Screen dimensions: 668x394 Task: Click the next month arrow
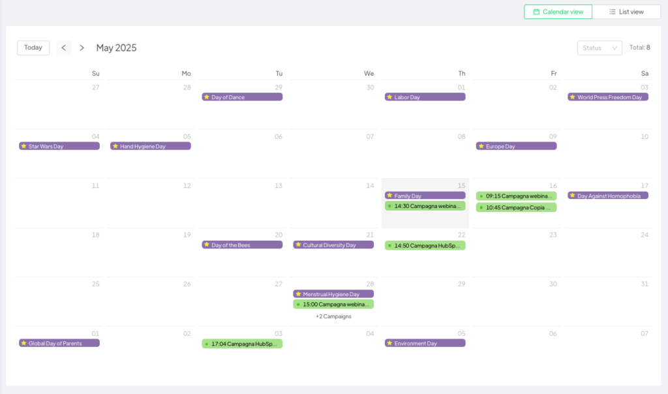[82, 48]
